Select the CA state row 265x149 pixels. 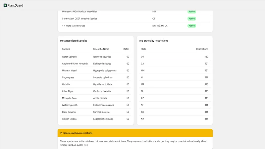tap(175, 64)
